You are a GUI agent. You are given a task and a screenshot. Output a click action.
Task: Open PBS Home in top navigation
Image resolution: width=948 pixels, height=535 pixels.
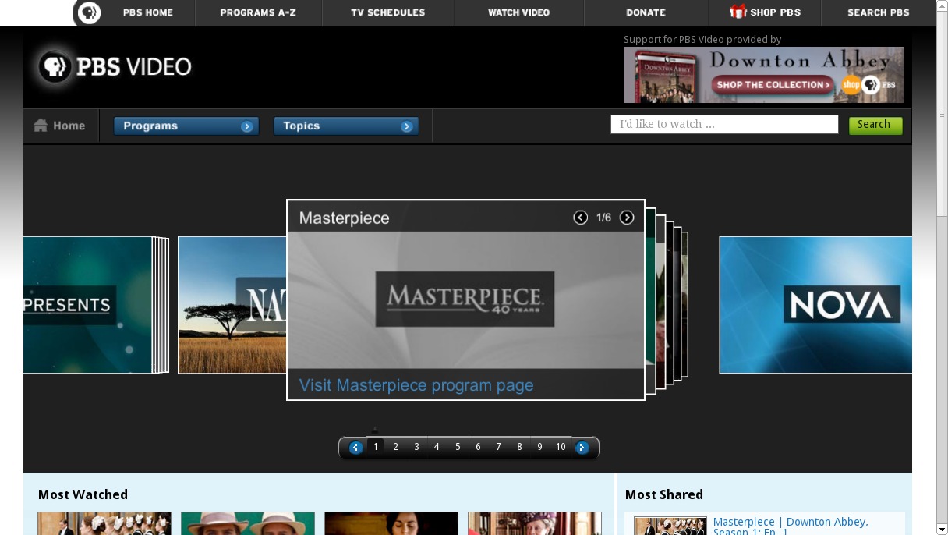[x=148, y=12]
